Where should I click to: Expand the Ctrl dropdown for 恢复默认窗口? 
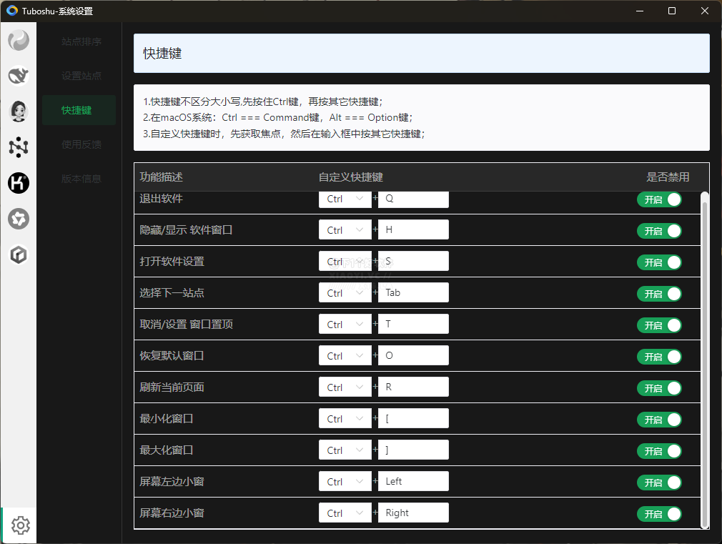click(x=345, y=355)
